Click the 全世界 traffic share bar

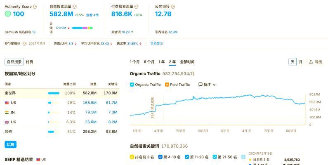click(x=54, y=93)
